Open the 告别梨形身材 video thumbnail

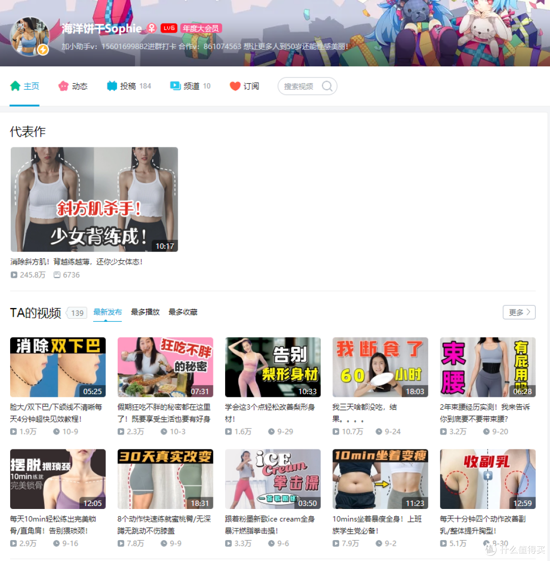[272, 367]
